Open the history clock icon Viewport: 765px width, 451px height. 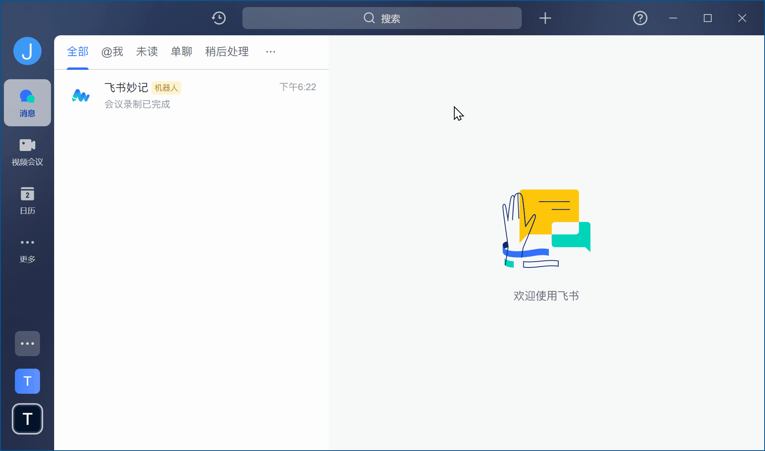click(219, 18)
